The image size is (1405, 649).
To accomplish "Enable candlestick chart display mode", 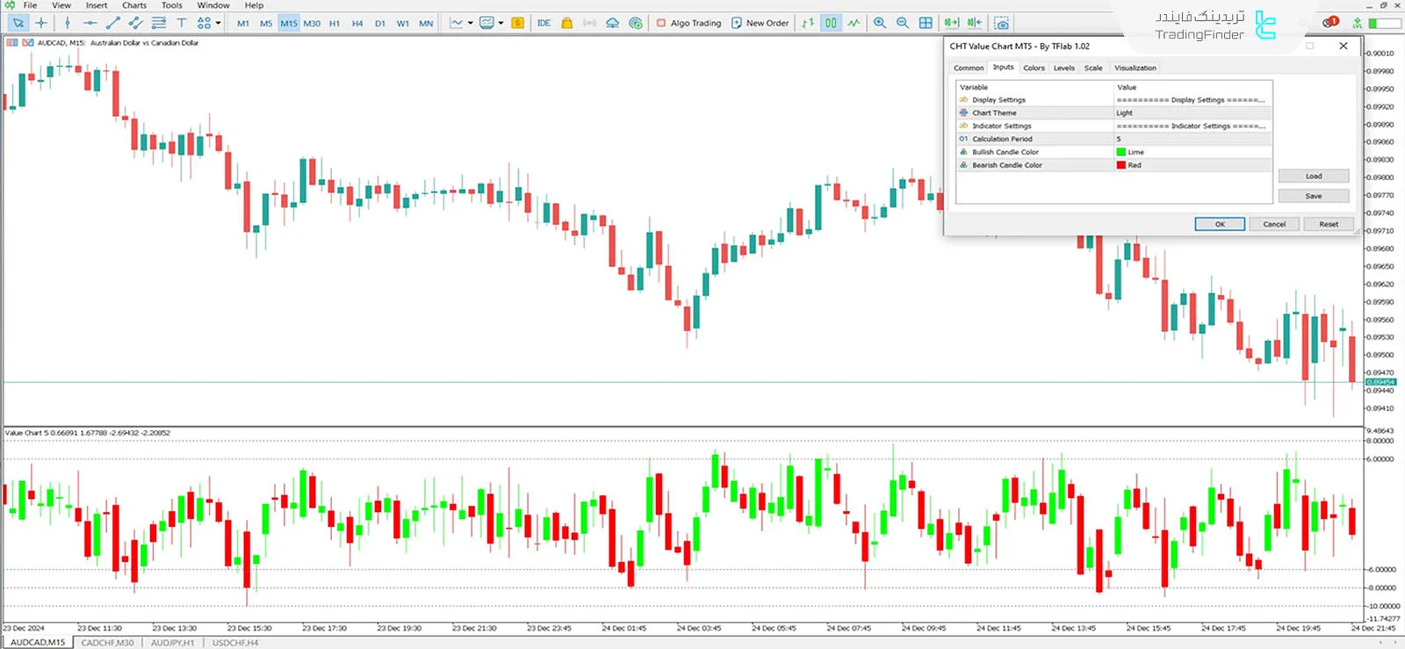I will (x=830, y=23).
